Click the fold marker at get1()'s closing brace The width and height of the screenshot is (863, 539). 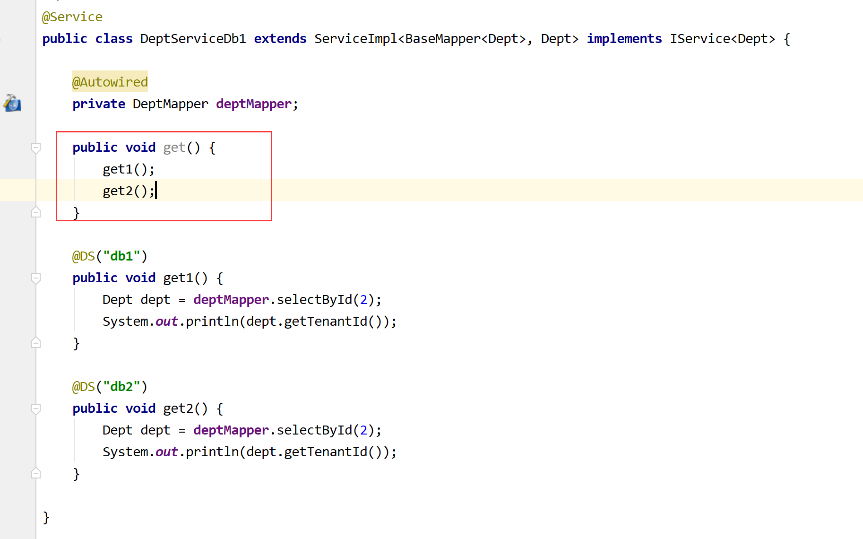[35, 342]
